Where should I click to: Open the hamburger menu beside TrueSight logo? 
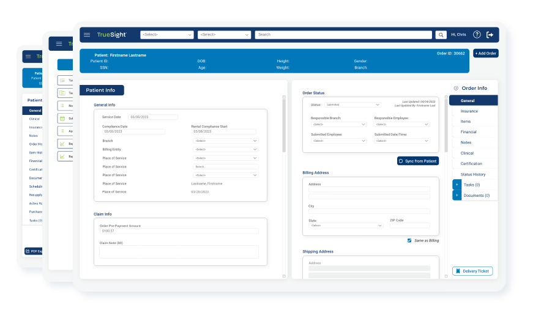(x=87, y=35)
